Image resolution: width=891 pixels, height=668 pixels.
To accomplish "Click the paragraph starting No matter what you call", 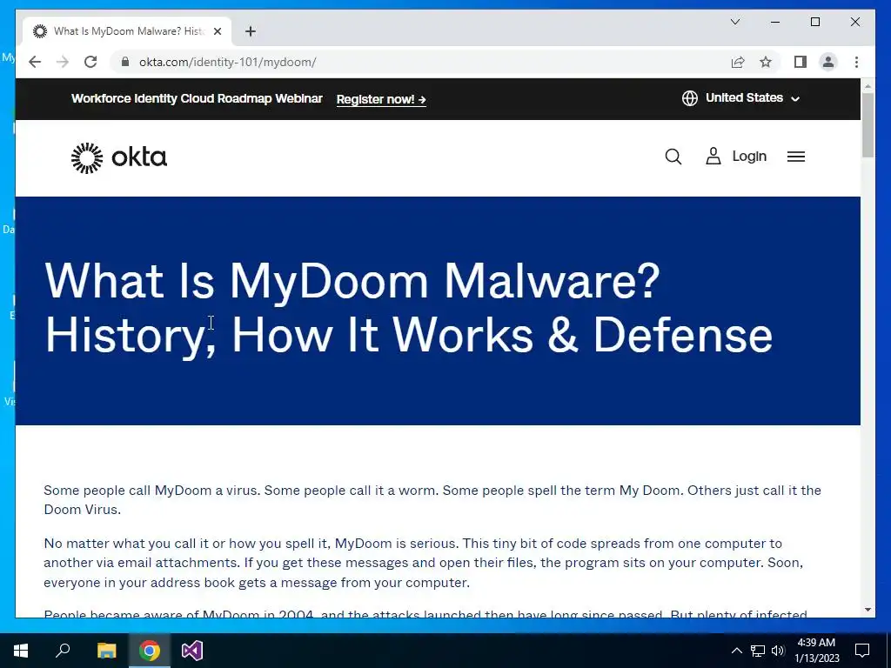I will [x=424, y=563].
